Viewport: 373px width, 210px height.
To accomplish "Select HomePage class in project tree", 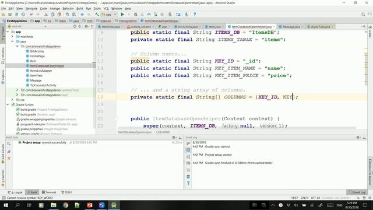I will pos(37,56).
